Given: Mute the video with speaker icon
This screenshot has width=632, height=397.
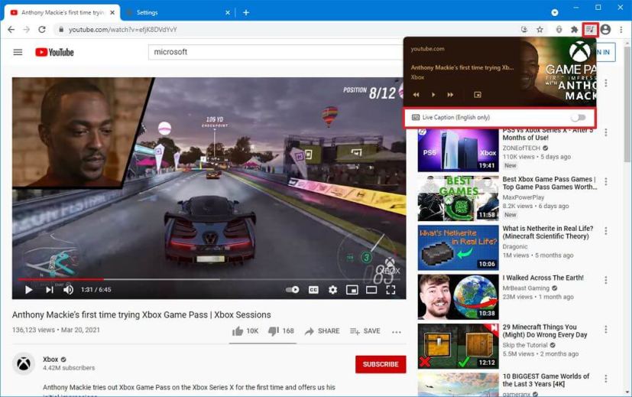Looking at the screenshot, I should [x=68, y=290].
